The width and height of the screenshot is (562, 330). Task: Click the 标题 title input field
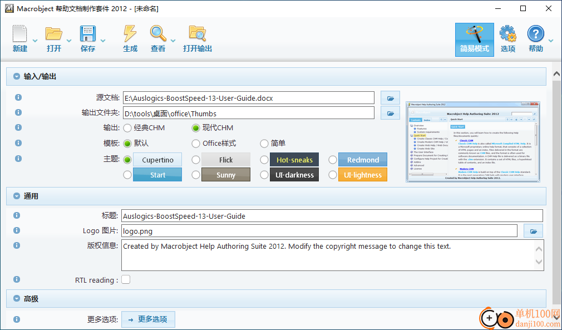click(x=332, y=216)
